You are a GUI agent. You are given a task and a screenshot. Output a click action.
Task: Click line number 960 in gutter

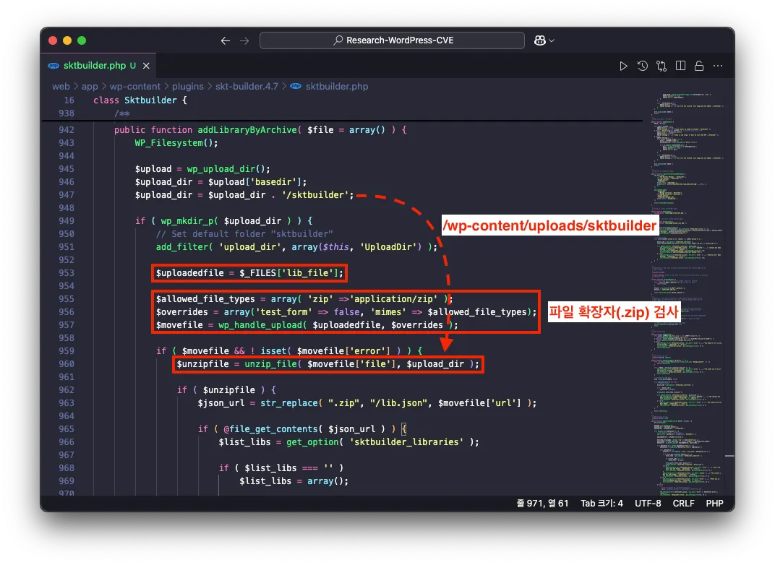[x=67, y=364]
